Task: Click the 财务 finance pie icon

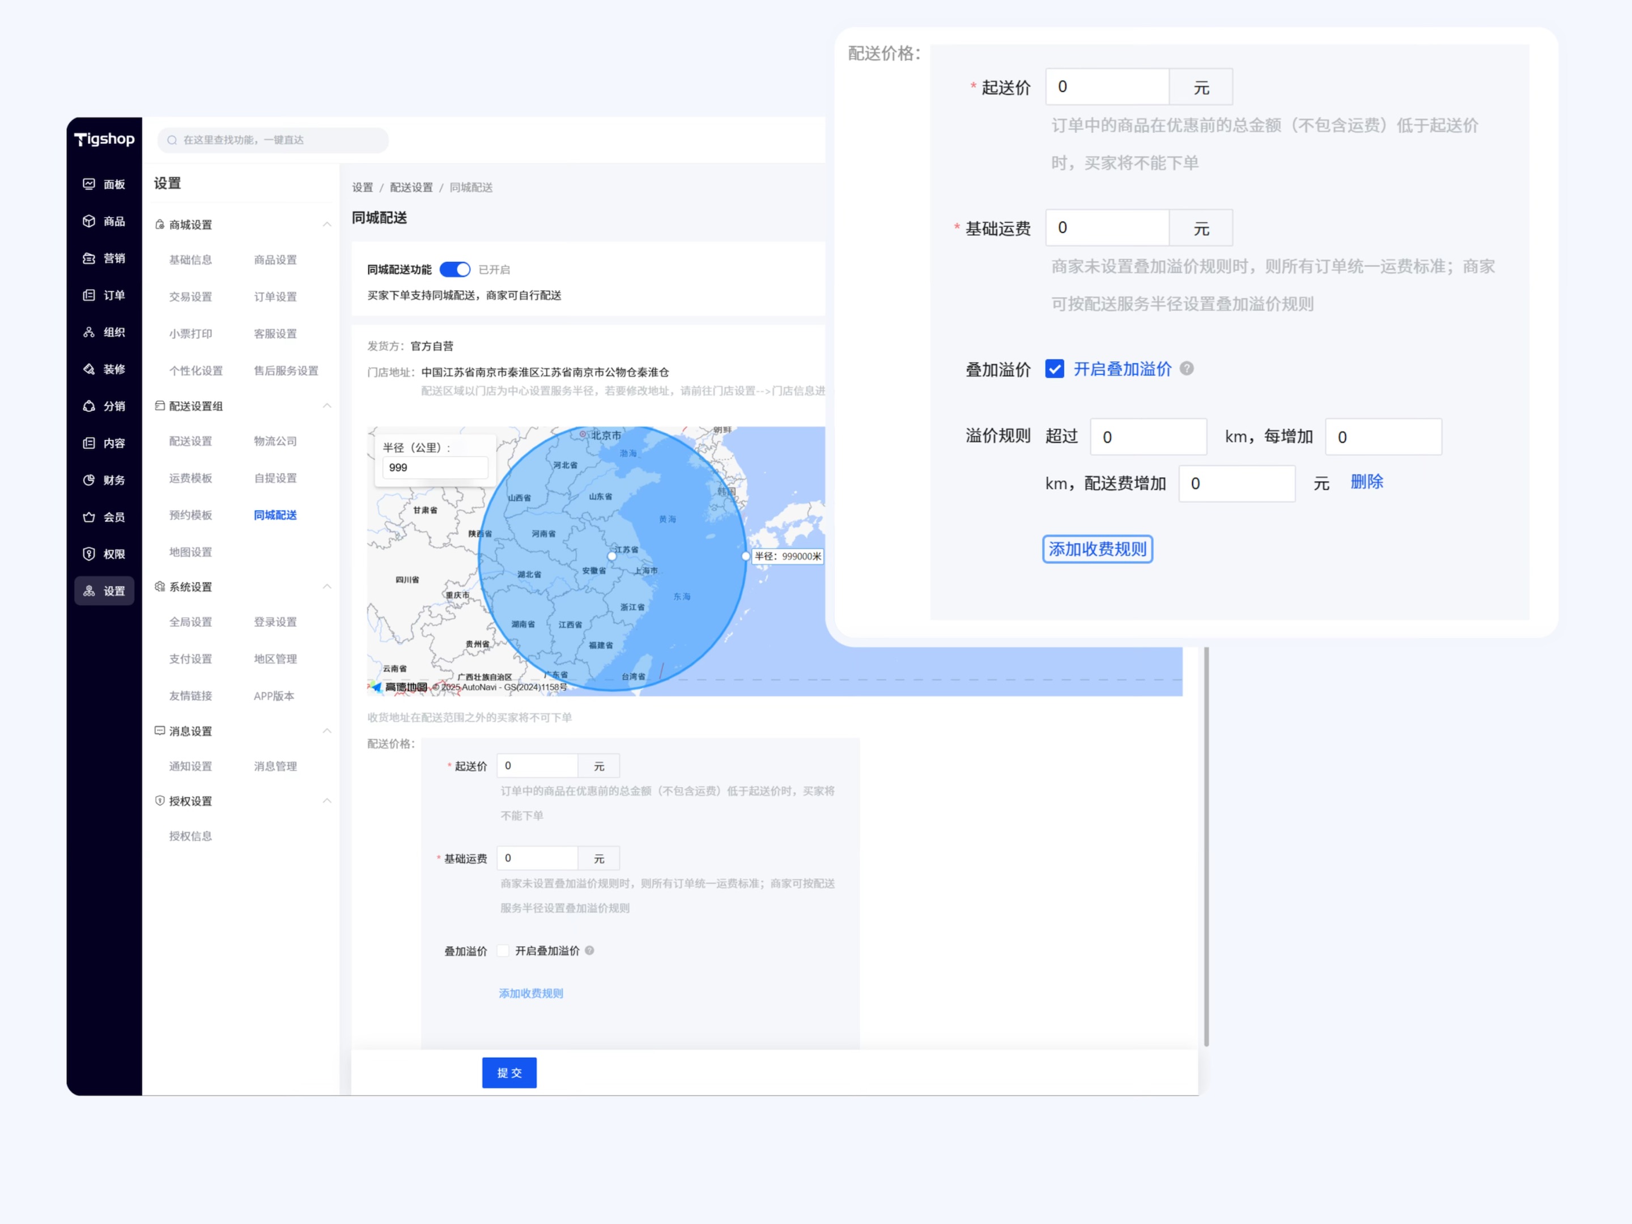Action: (90, 479)
